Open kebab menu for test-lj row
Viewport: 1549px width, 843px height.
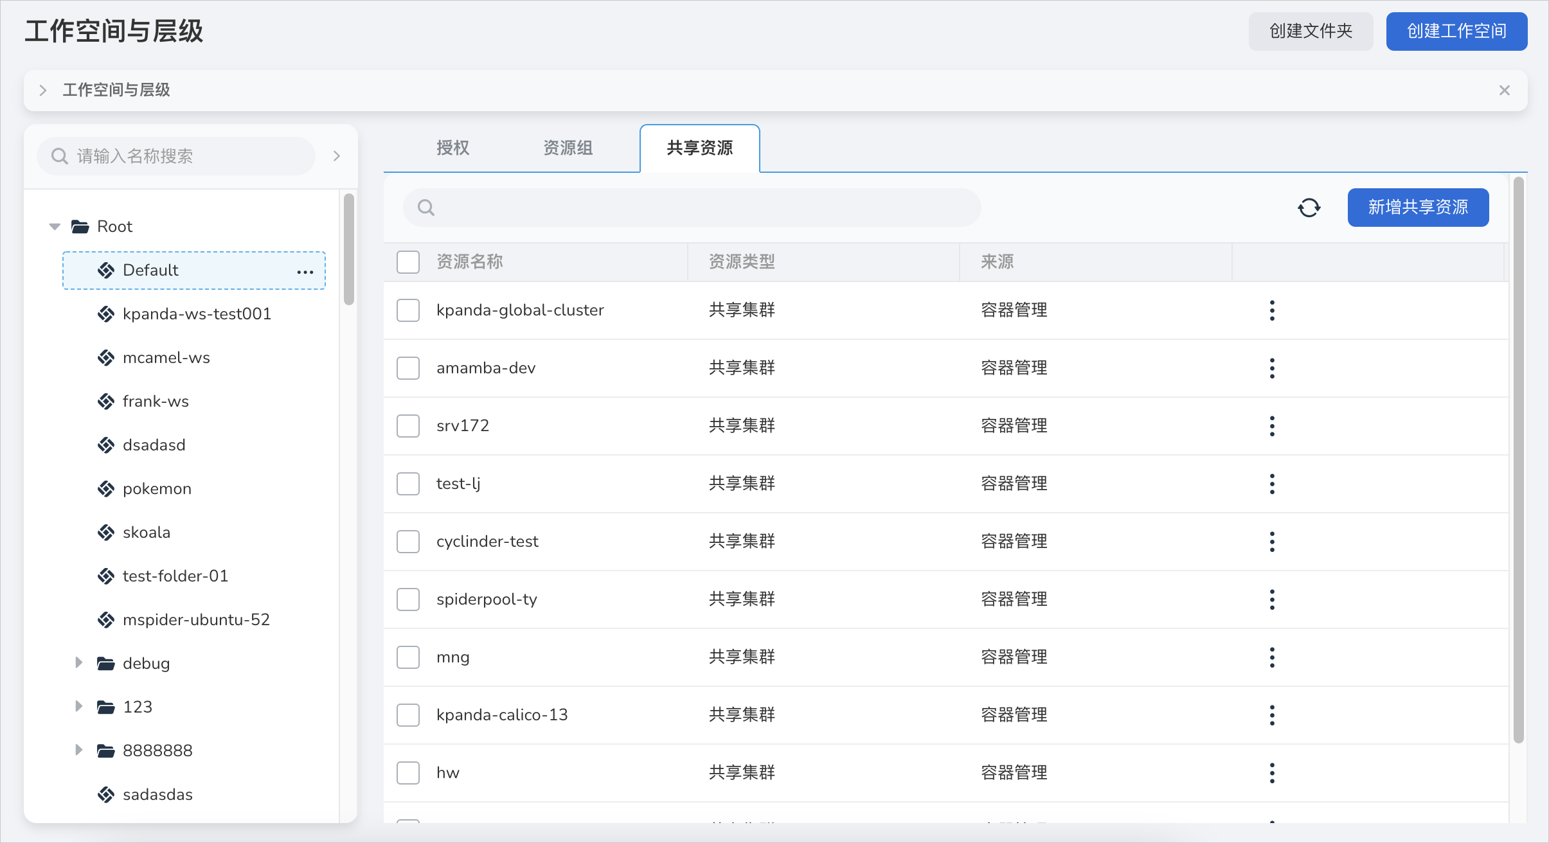click(1272, 484)
